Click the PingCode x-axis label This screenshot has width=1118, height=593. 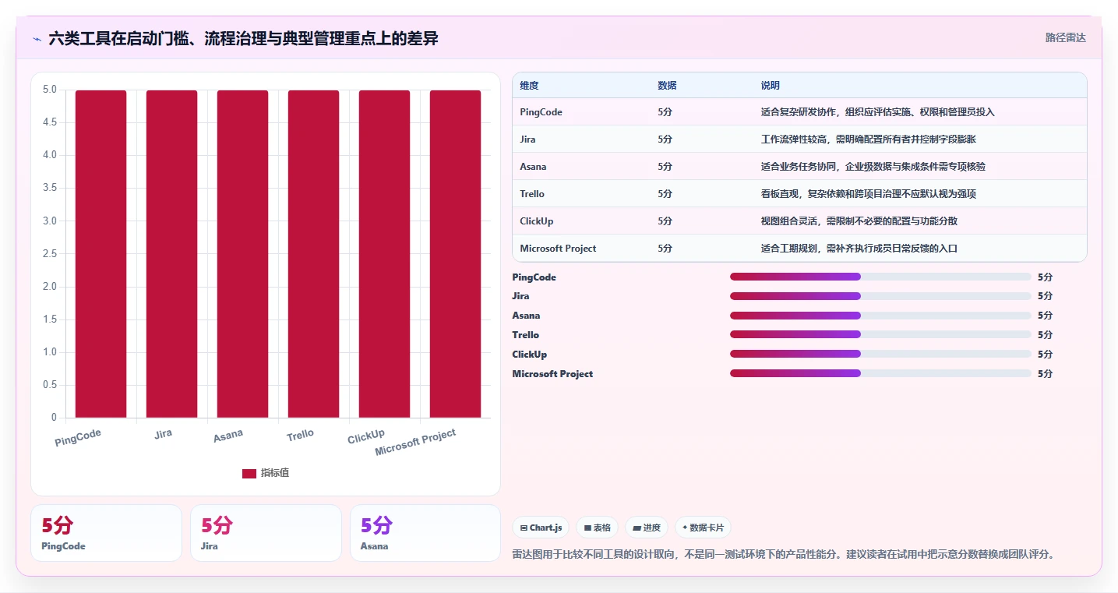[78, 438]
